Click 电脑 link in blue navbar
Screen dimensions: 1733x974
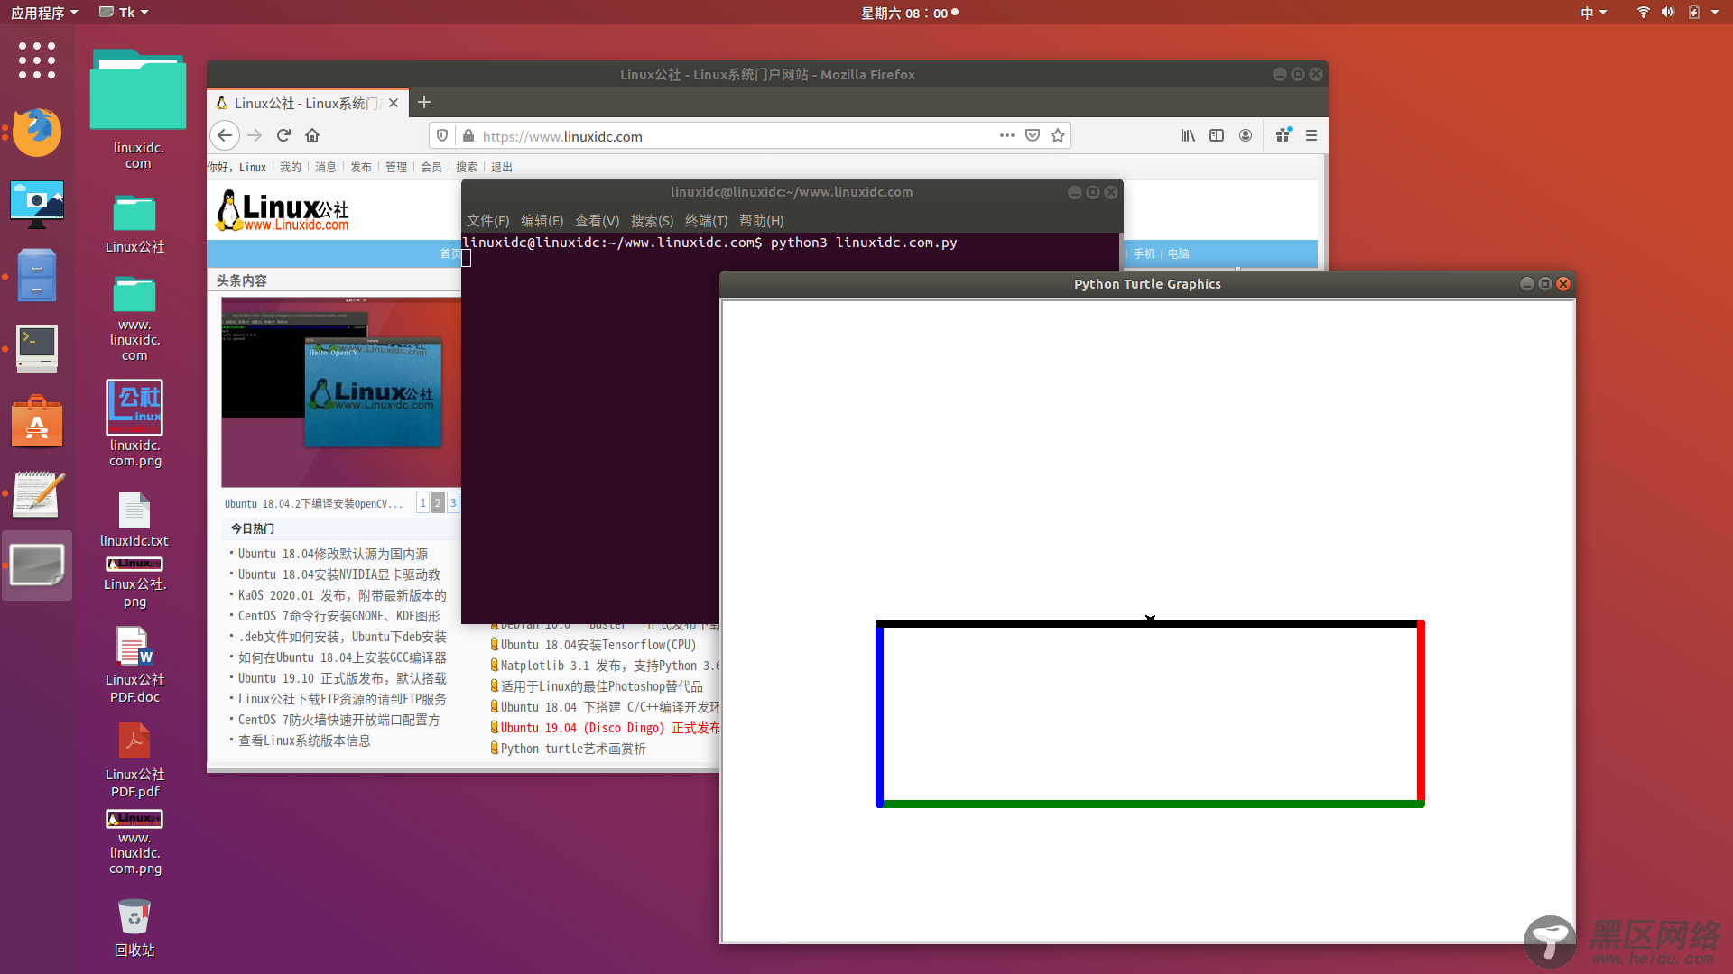click(1178, 253)
